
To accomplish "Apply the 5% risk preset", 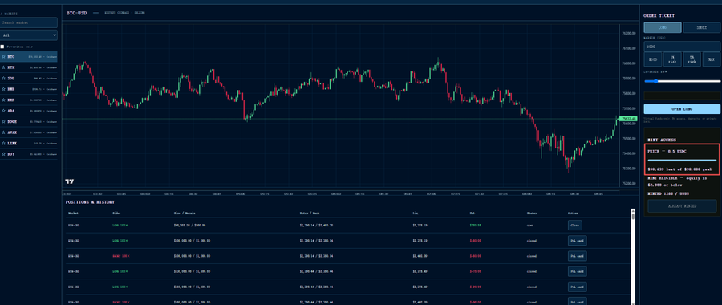I will point(692,59).
